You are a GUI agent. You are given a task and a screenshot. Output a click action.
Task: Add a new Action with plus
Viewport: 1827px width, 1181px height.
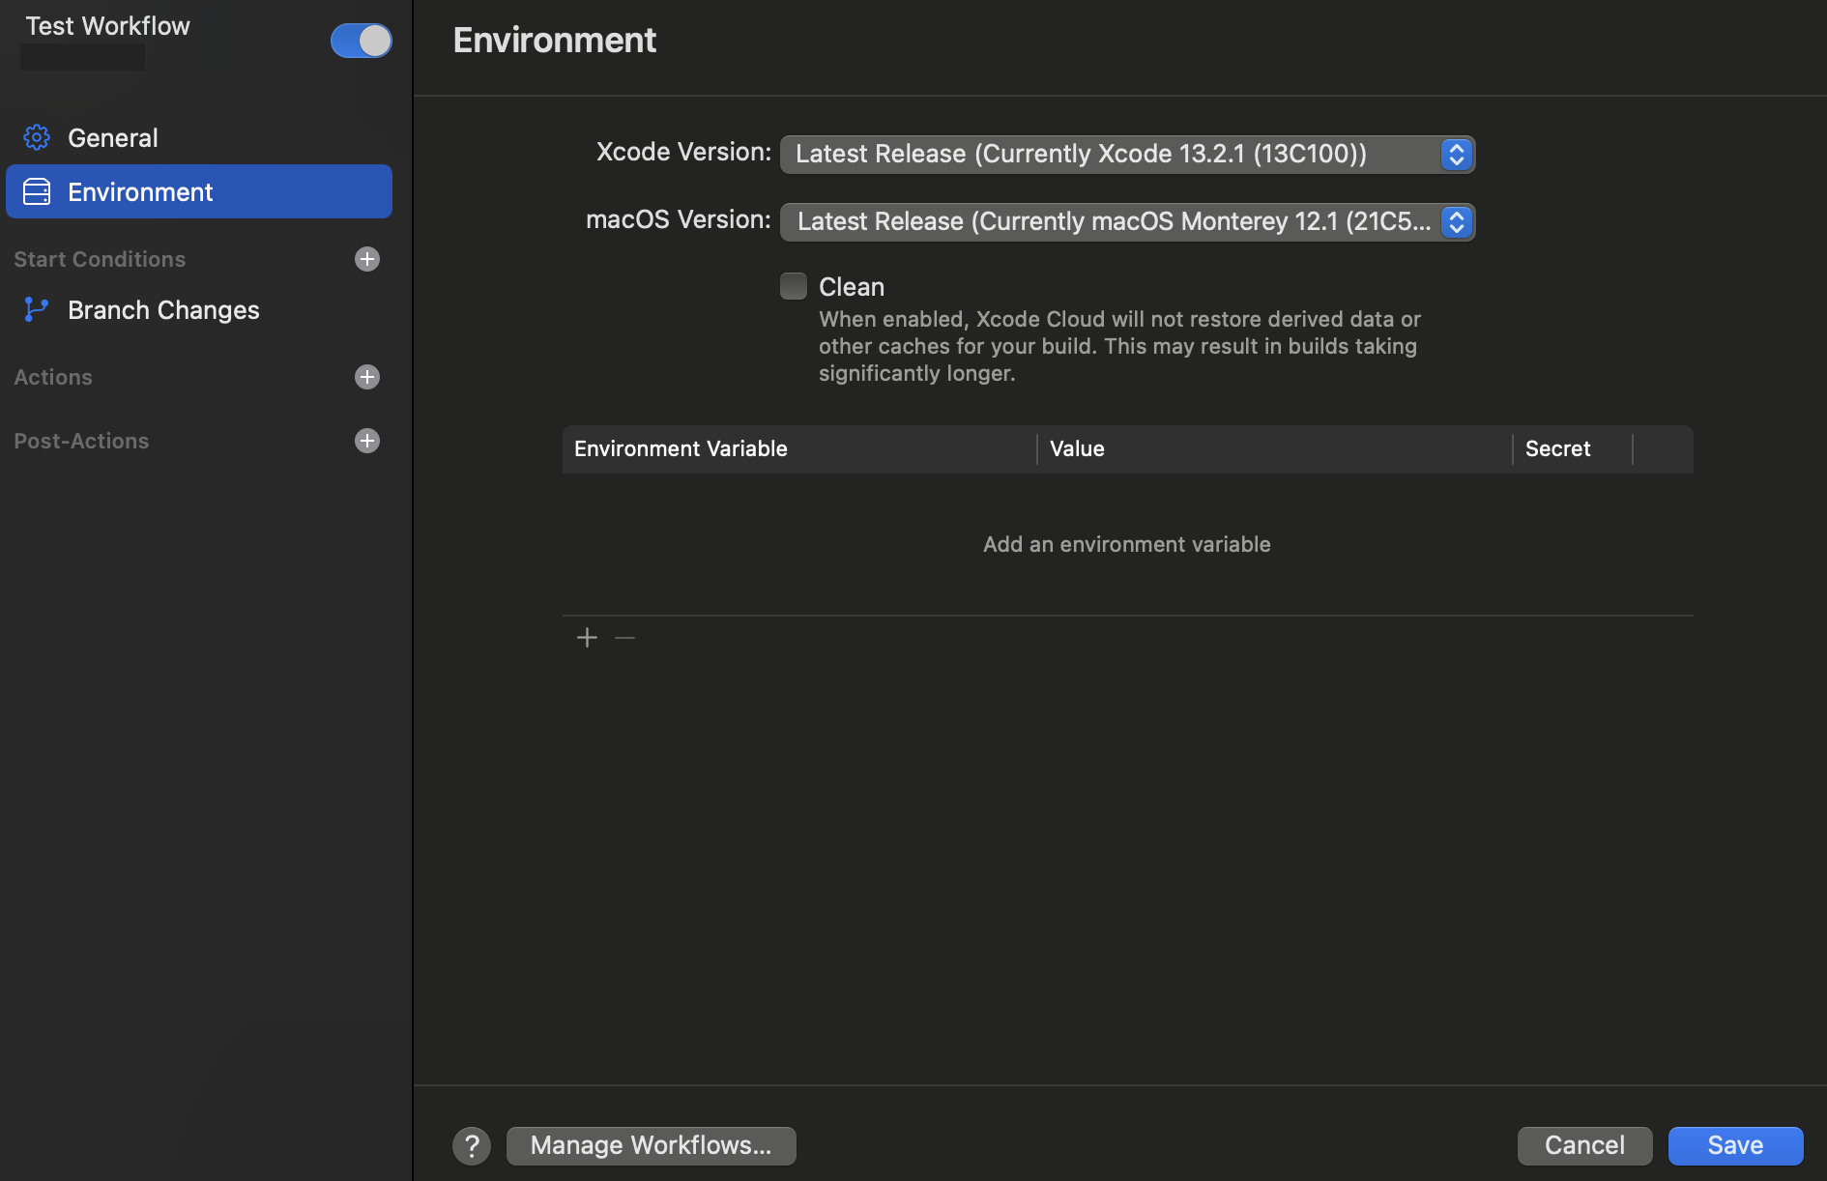coord(367,377)
